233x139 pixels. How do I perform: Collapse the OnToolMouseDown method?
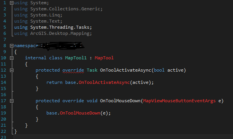[12, 101]
